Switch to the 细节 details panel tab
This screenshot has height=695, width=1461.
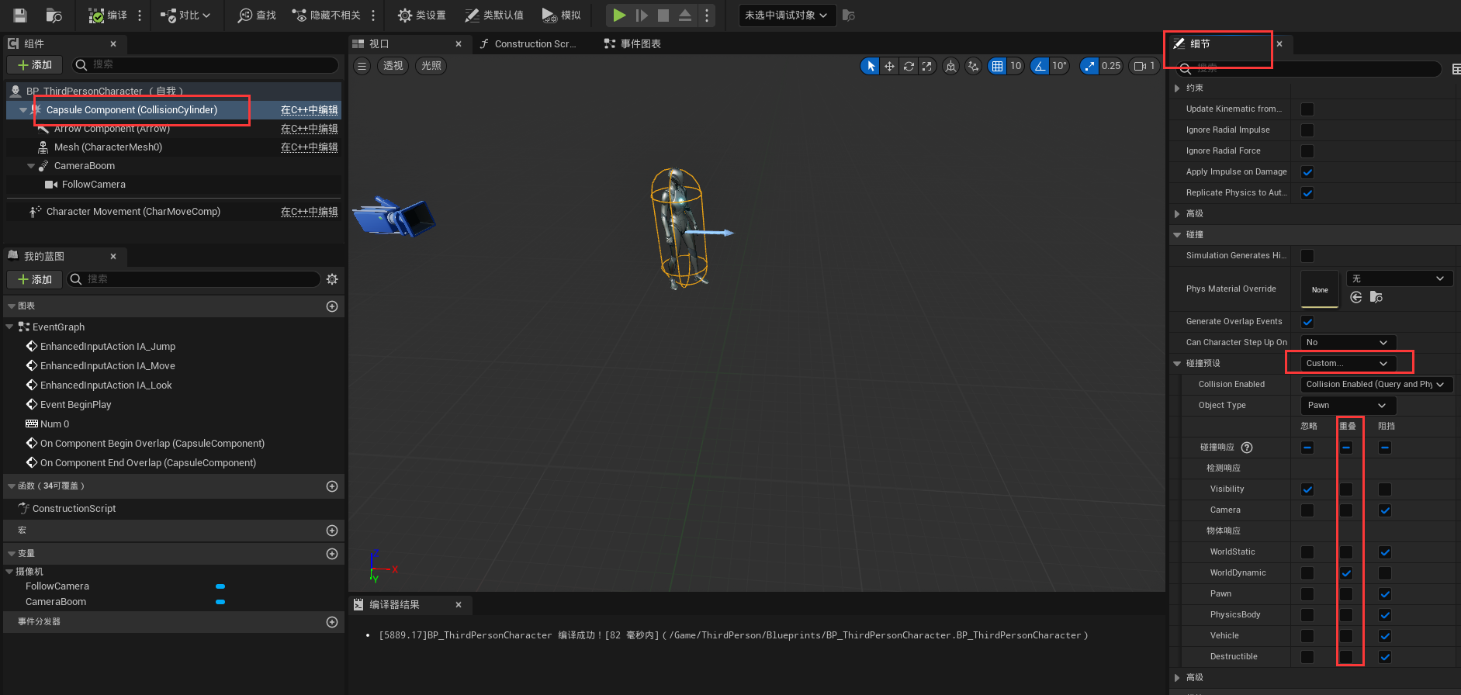(x=1200, y=43)
